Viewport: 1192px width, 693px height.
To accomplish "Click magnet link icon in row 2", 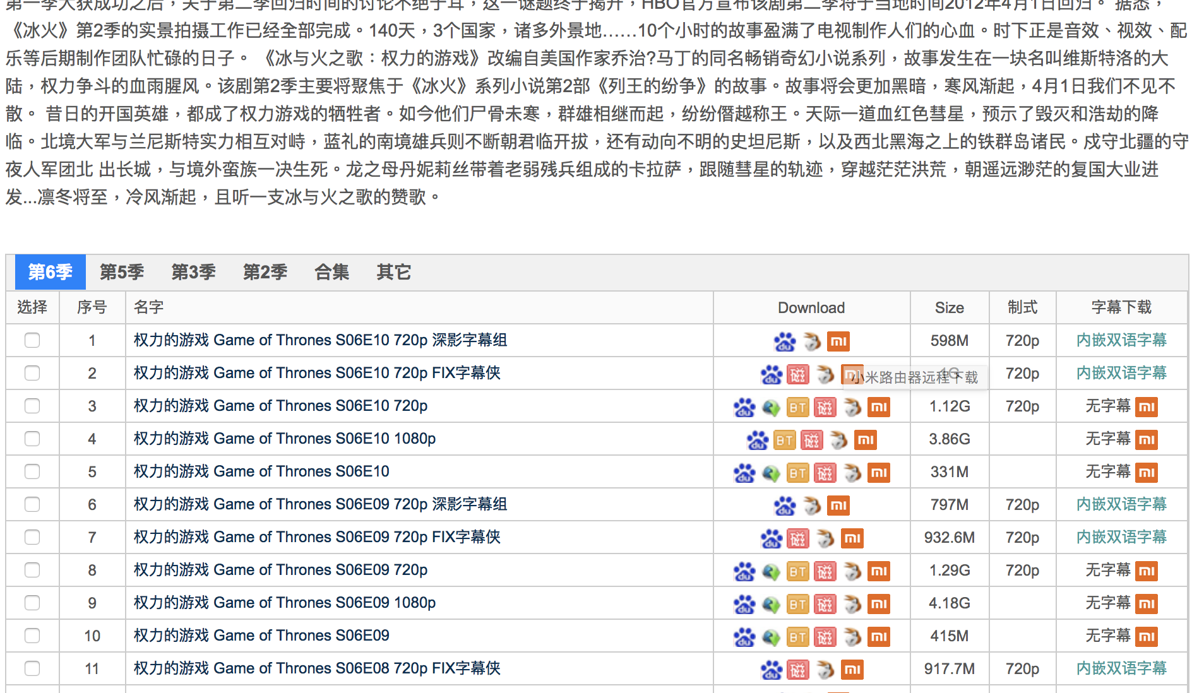I will [x=798, y=374].
